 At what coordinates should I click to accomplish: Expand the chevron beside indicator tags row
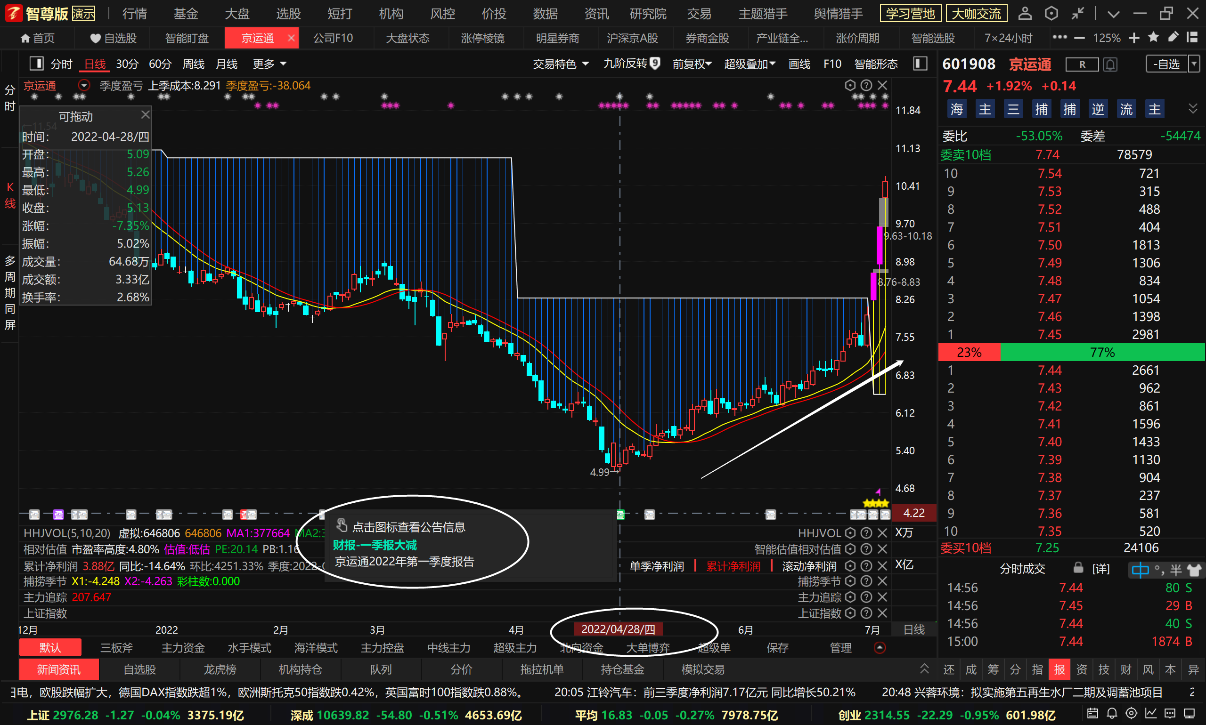[1193, 108]
